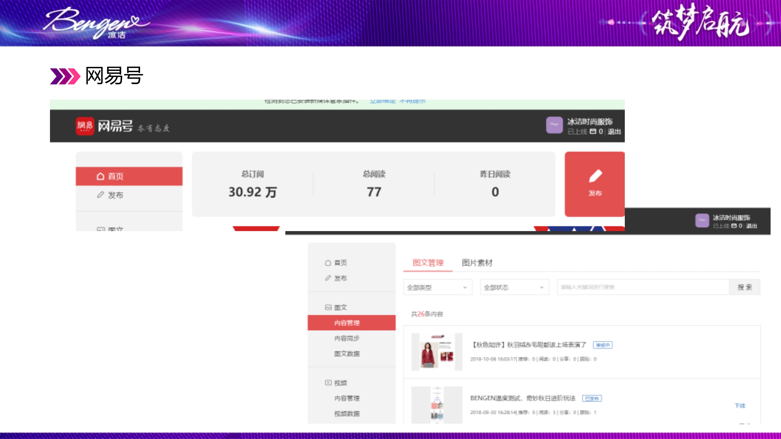This screenshot has width=781, height=439.
Task: Select the 发布 item in the upper sidebar
Action: 129,195
